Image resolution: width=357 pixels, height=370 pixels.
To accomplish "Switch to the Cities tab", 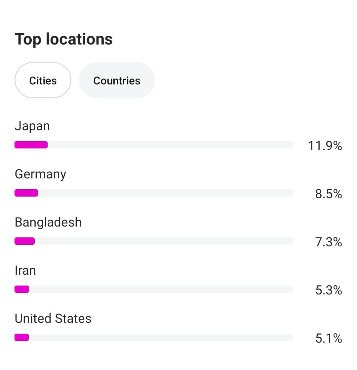I will [x=43, y=80].
